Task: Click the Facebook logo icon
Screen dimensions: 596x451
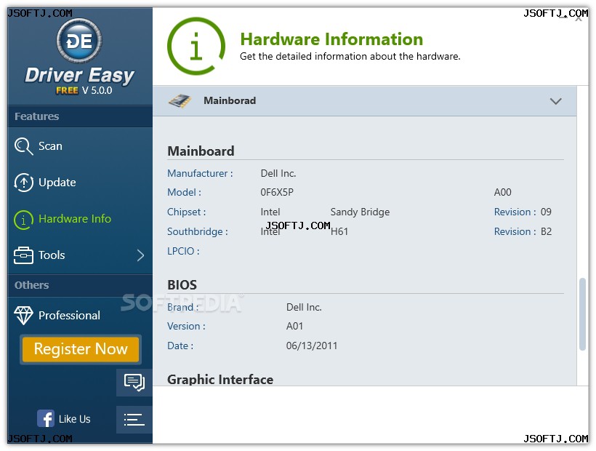Action: pyautogui.click(x=46, y=419)
